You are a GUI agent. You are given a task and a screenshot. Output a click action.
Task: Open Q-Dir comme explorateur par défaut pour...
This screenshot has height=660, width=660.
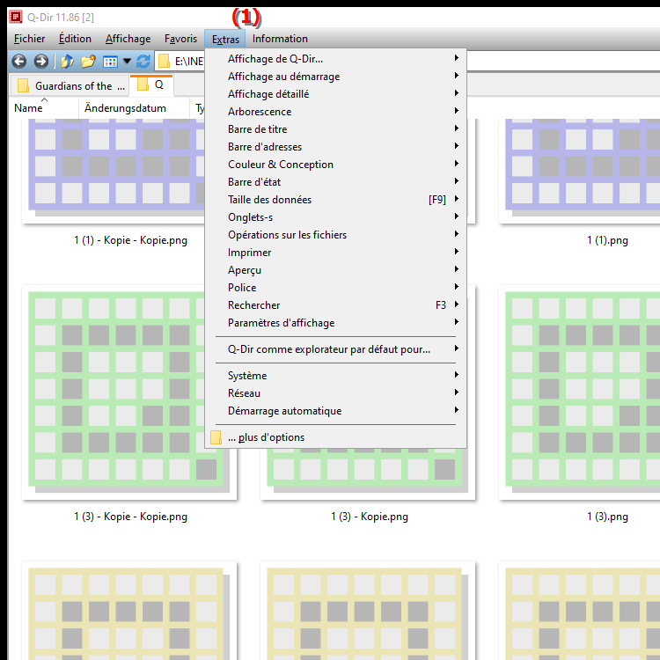(x=335, y=349)
